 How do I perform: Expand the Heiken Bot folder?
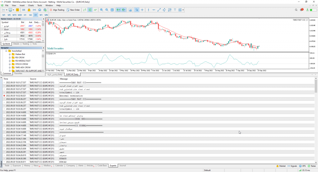pyautogui.click(x=10, y=54)
